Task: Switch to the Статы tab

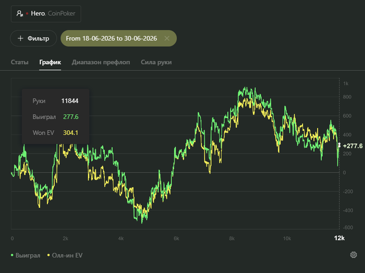Action: (20, 63)
